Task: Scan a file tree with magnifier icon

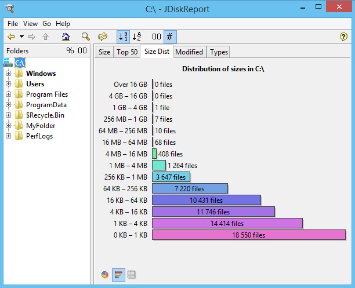Action: (x=86, y=37)
